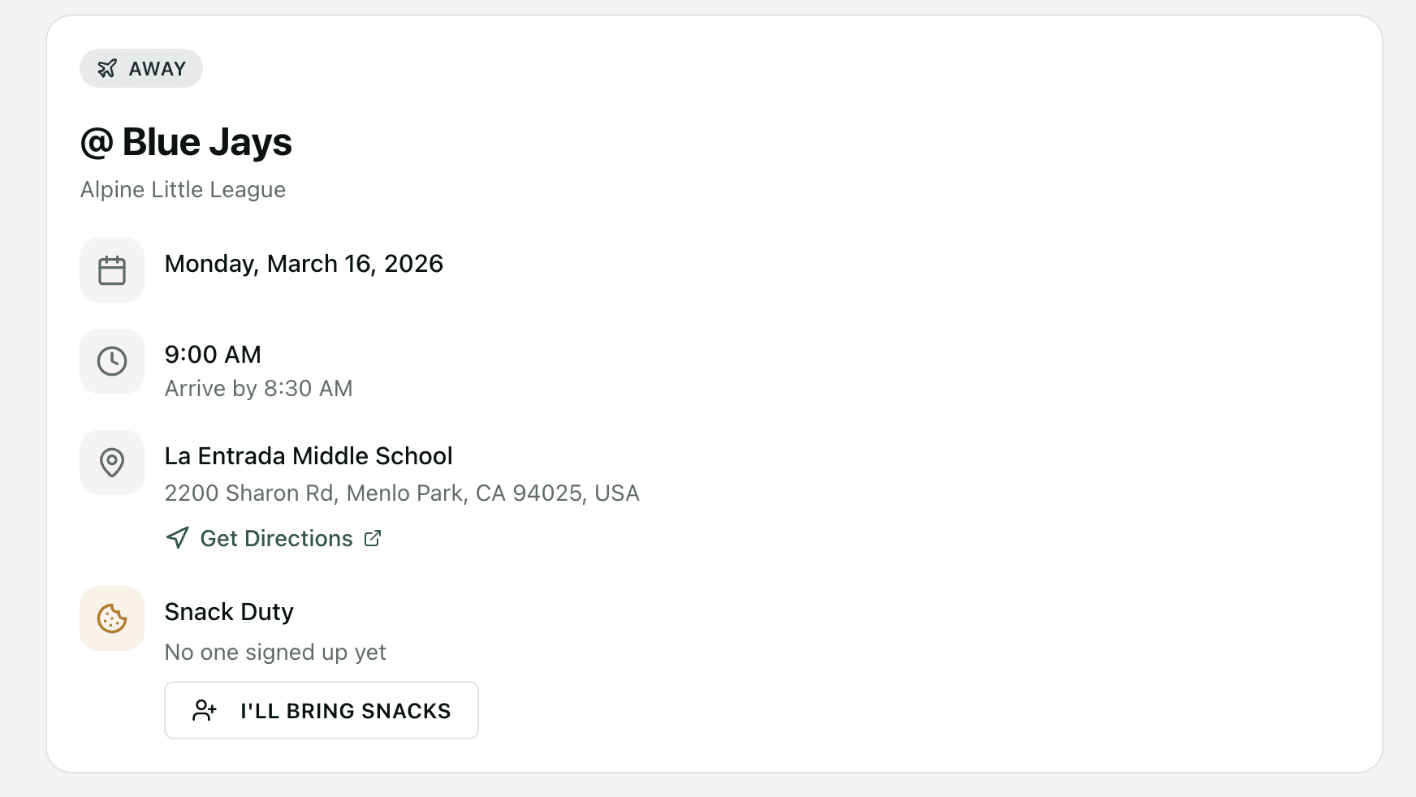Click the Arrive by 8:30 AM note
The width and height of the screenshot is (1416, 797).
(x=258, y=388)
